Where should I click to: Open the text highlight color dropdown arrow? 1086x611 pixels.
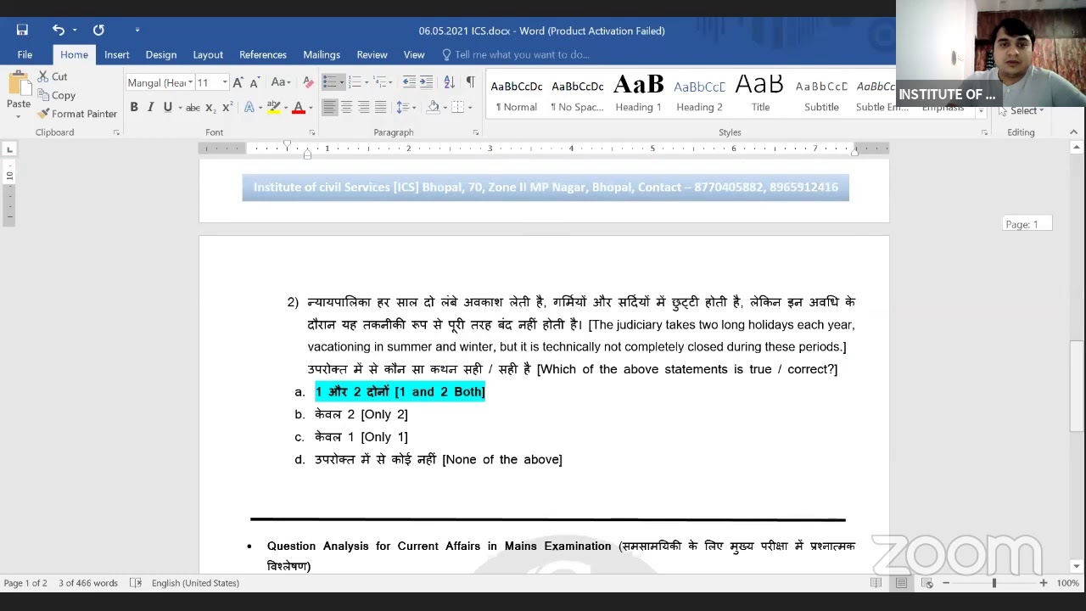click(x=285, y=108)
